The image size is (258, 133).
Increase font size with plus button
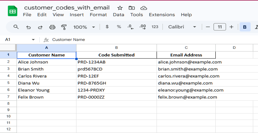coord(231,27)
